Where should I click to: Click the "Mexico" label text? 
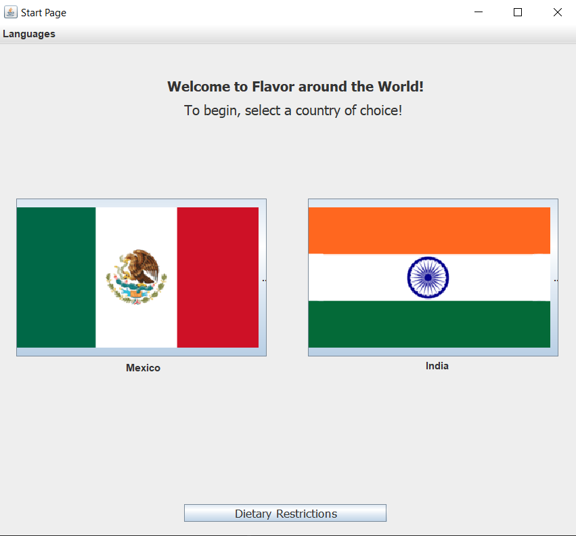tap(143, 368)
